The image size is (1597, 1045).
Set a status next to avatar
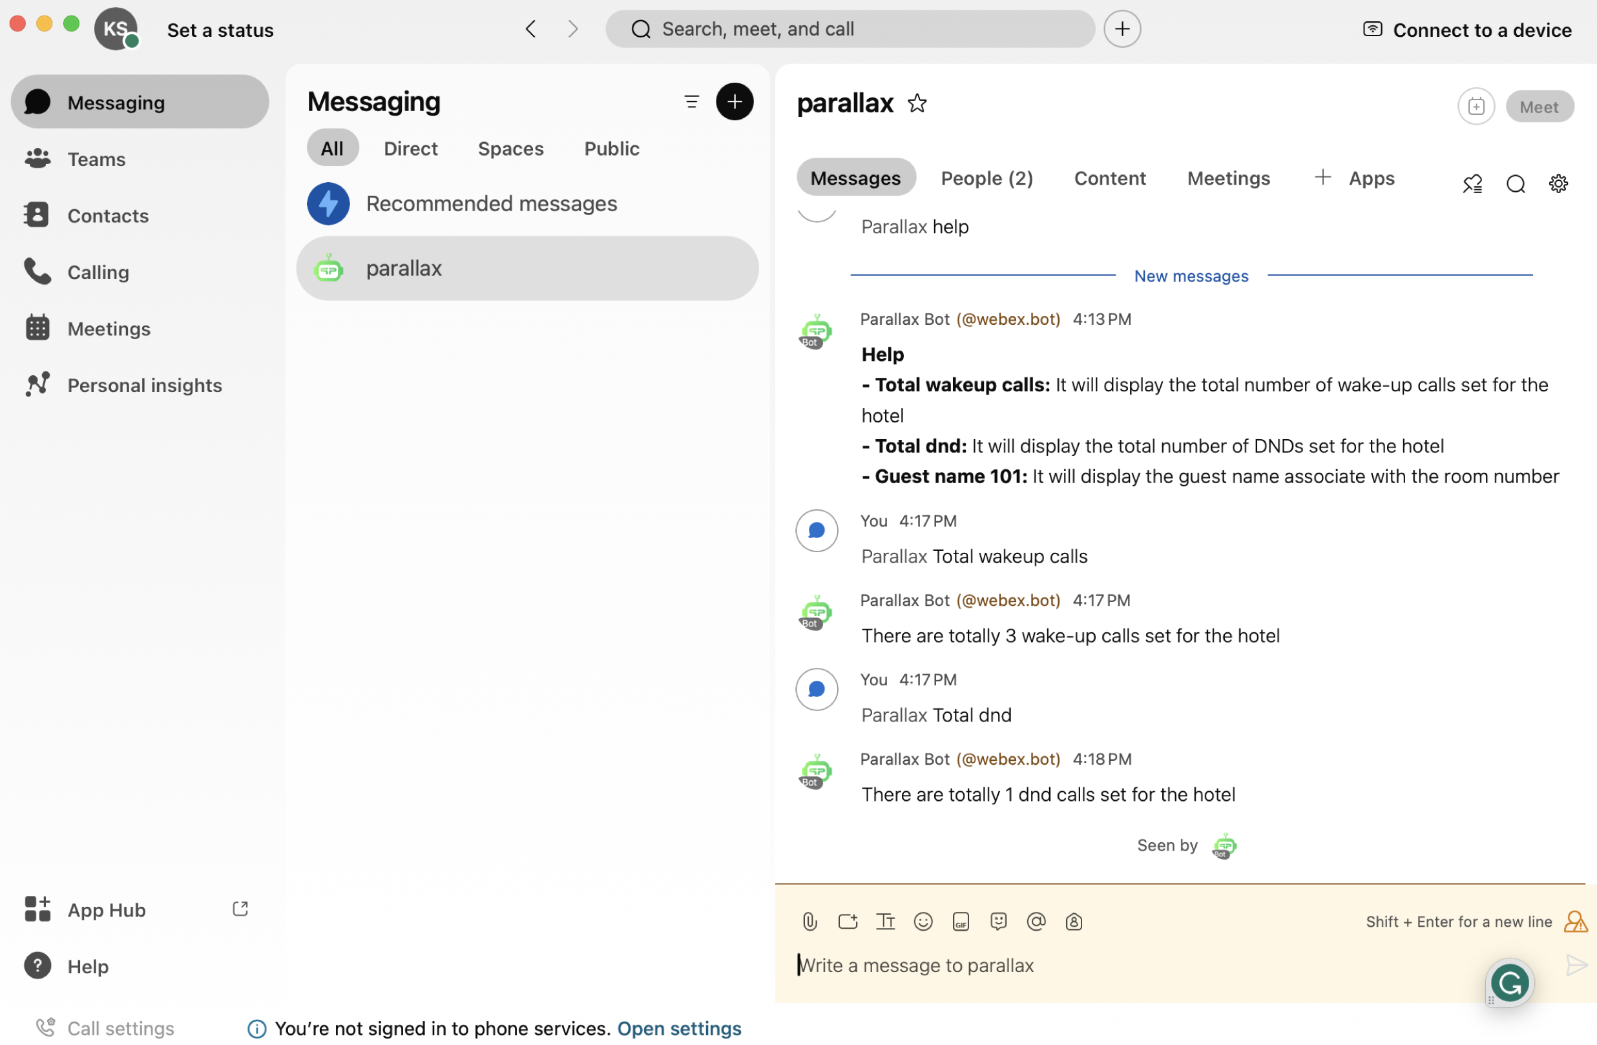point(220,30)
